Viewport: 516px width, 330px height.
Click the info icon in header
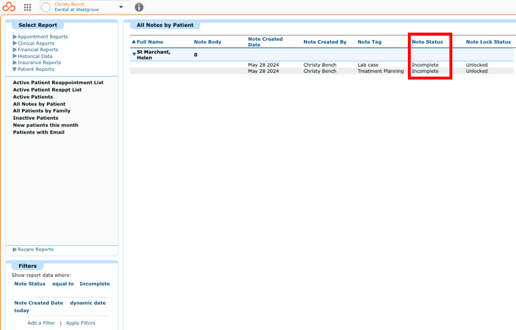tap(139, 8)
